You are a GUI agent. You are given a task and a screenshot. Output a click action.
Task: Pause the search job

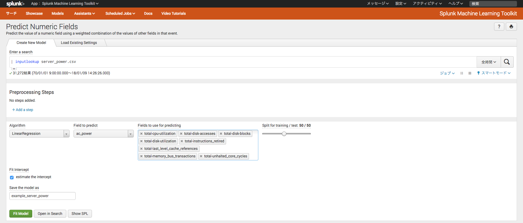click(462, 73)
